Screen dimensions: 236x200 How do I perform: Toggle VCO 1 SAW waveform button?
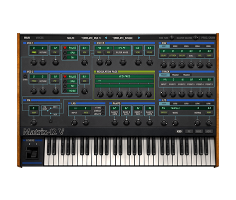point(65,52)
